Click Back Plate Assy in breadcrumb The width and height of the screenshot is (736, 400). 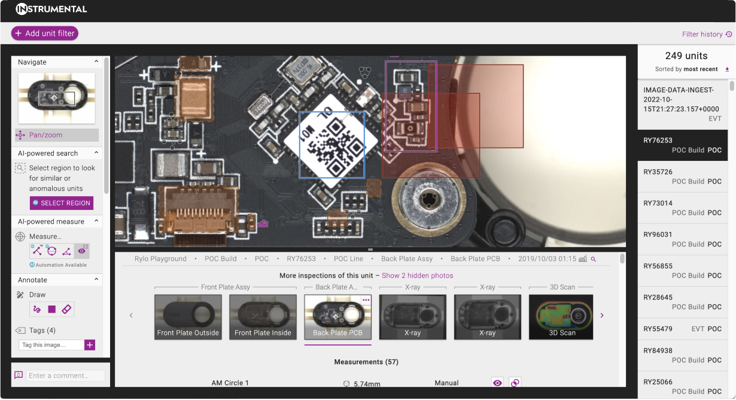pyautogui.click(x=407, y=259)
